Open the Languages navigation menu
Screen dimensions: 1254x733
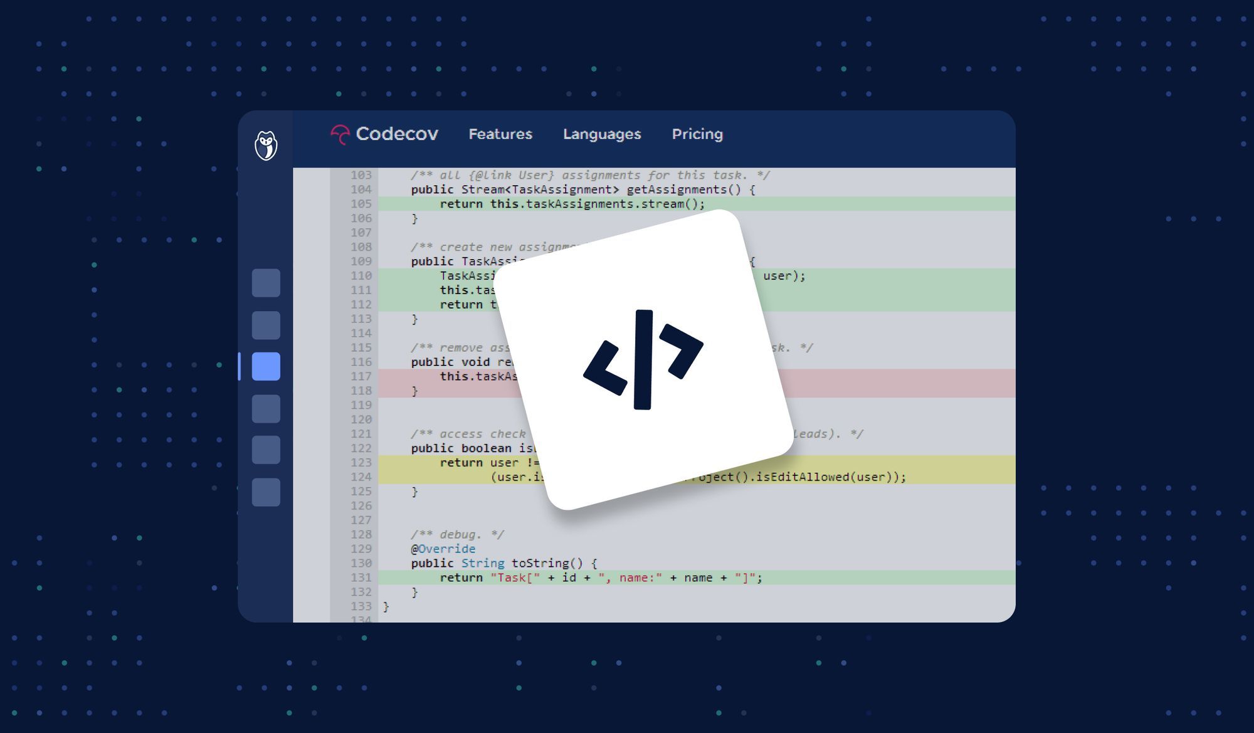(x=602, y=134)
